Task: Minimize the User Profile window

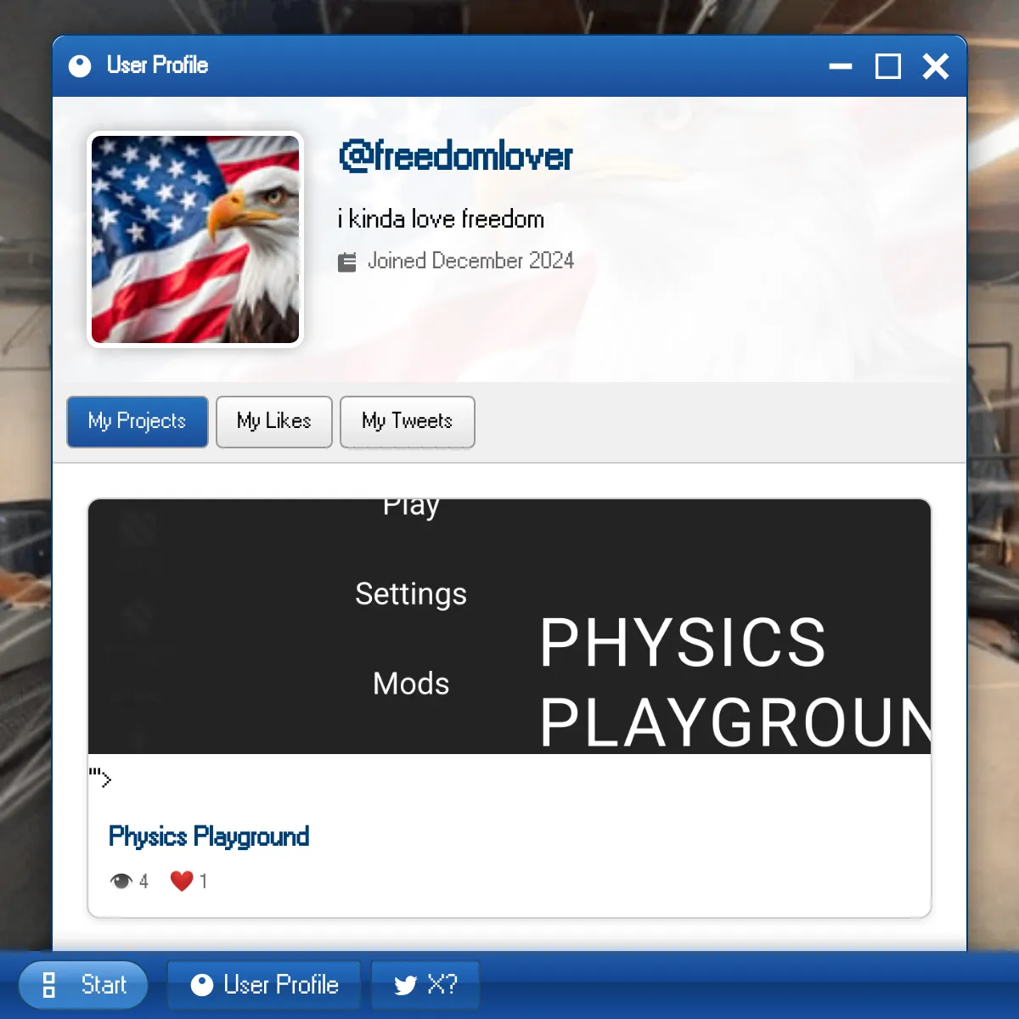Action: coord(841,66)
